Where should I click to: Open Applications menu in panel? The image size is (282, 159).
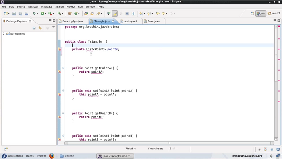pos(15,156)
